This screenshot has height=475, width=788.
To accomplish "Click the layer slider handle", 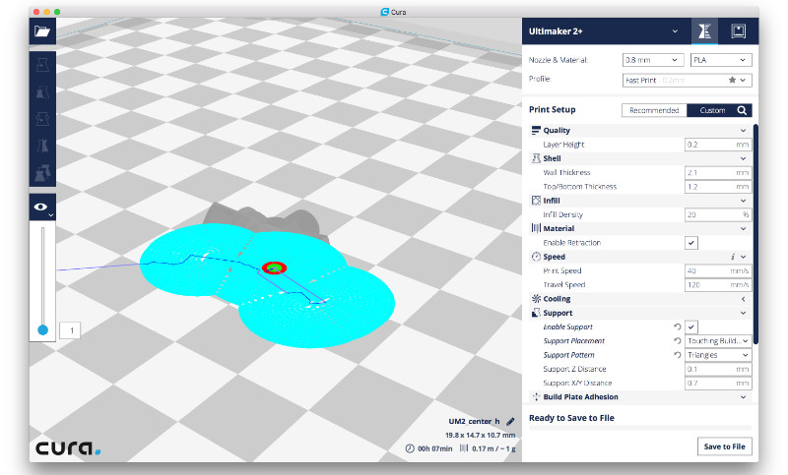I will [x=42, y=330].
